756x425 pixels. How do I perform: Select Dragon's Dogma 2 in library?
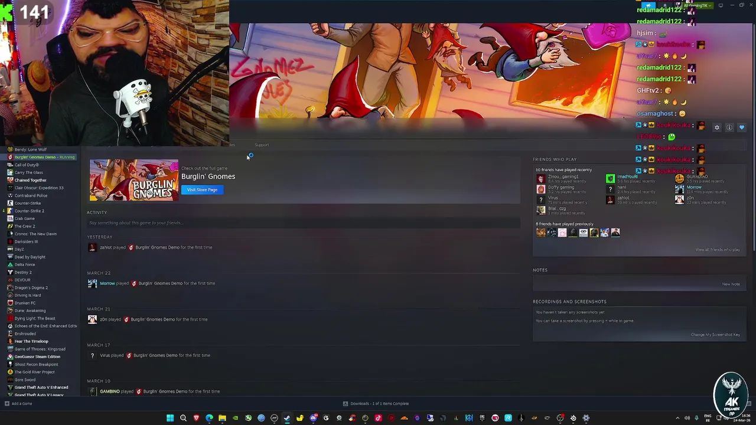(x=31, y=287)
